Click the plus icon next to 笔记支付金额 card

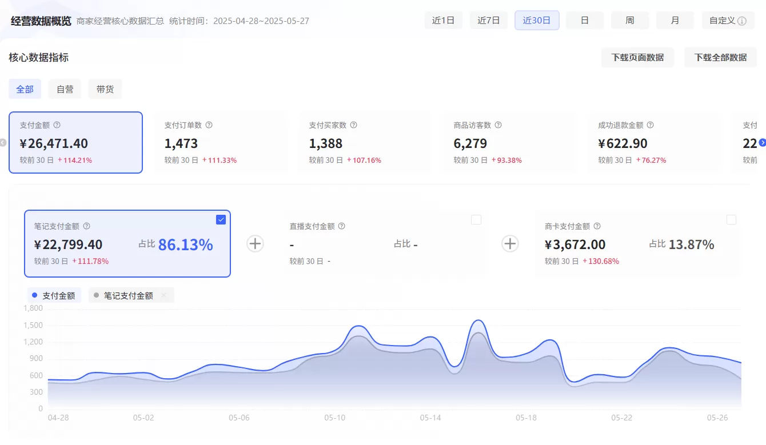(255, 243)
